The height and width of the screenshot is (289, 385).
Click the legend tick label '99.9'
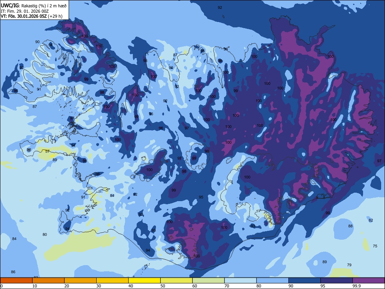coord(357,286)
